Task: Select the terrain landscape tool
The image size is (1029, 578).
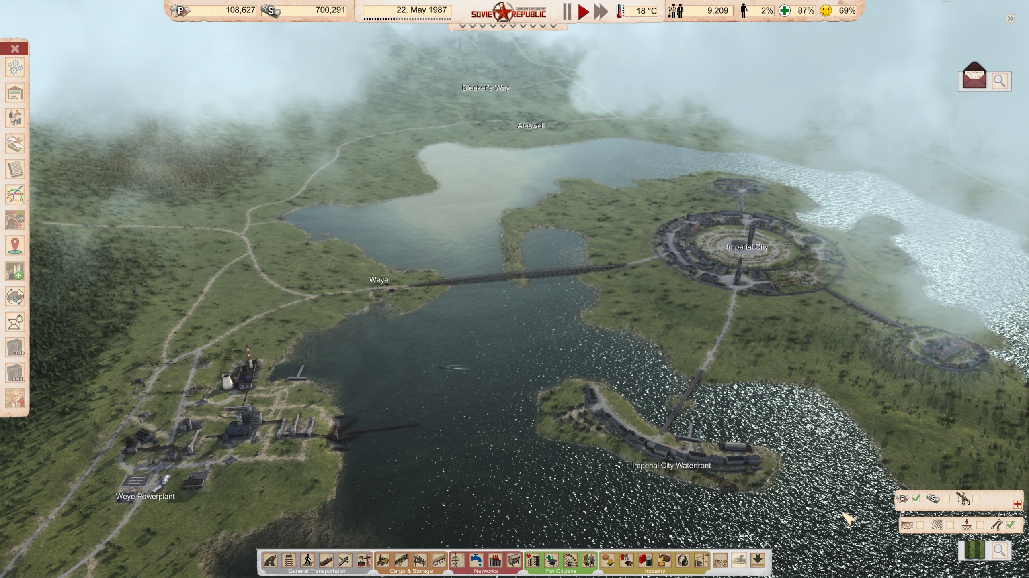Action: point(720,560)
